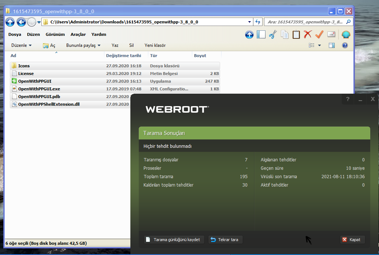379x255 pixels.
Task: Open the recent pages dropdown arrow
Action: (39, 22)
